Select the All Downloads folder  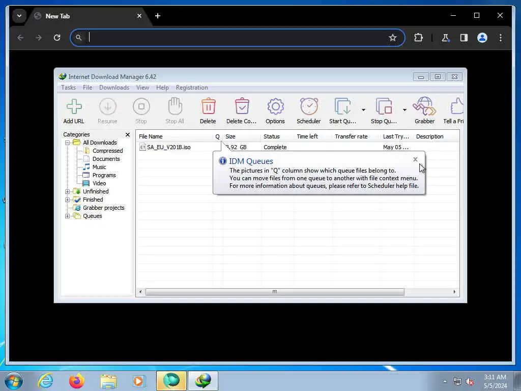[x=100, y=143]
